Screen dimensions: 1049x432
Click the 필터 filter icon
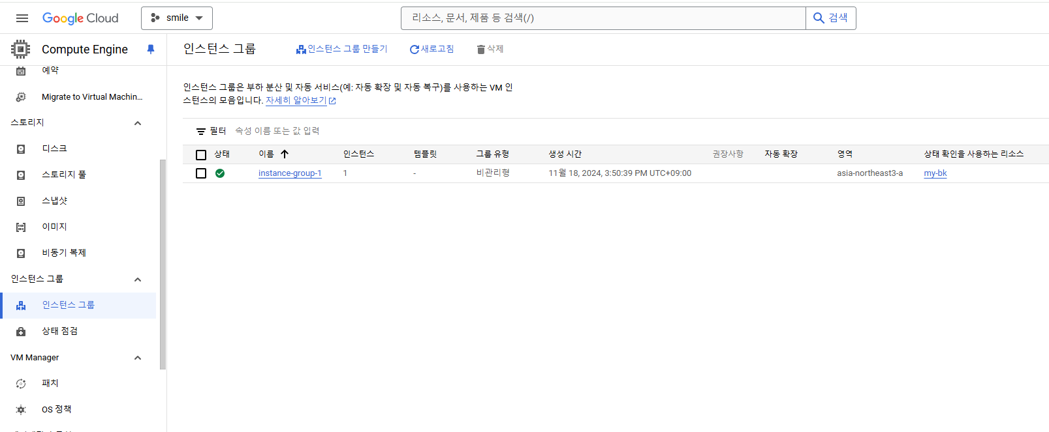point(201,132)
